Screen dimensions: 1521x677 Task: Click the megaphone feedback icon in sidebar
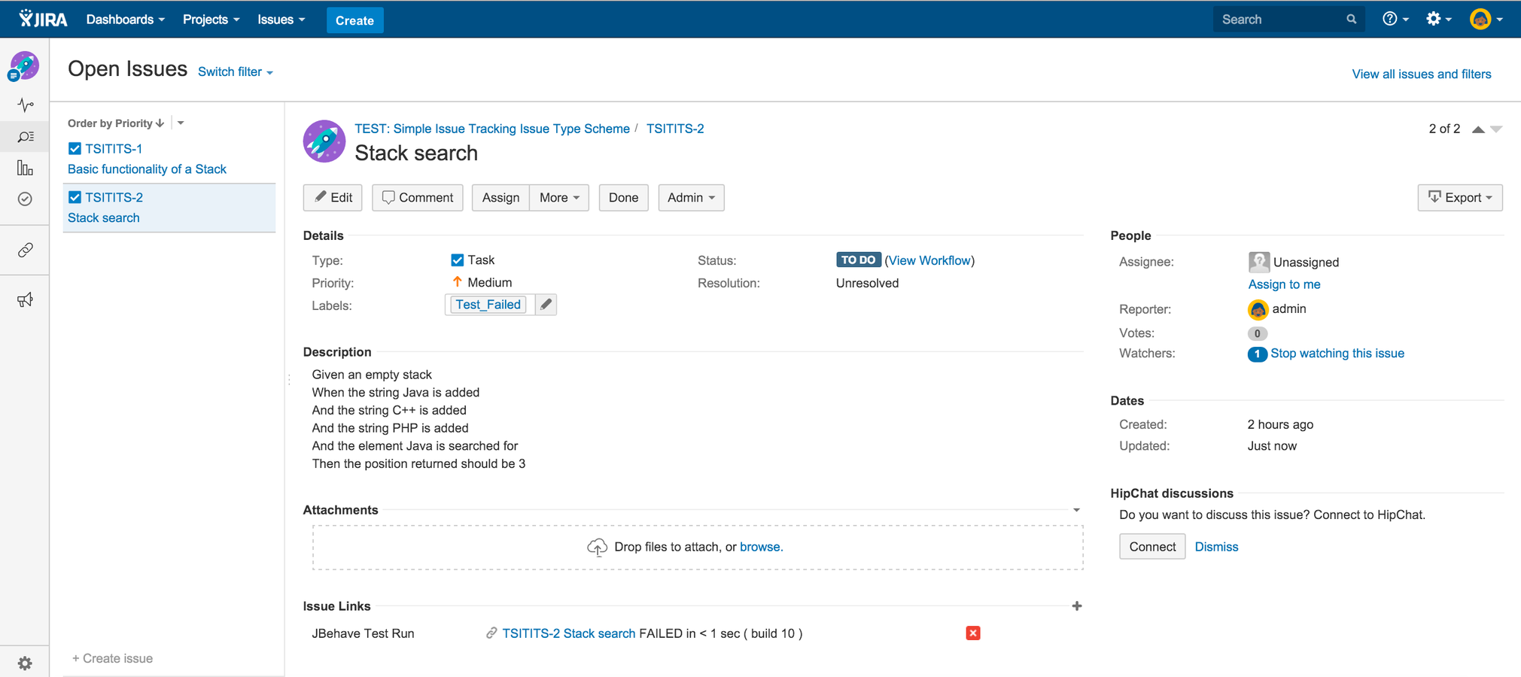tap(25, 300)
